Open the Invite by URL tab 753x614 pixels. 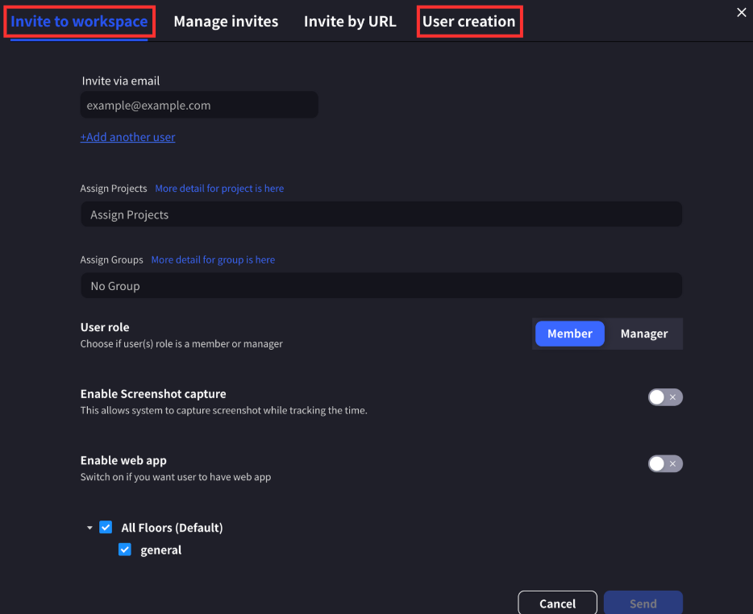point(350,21)
